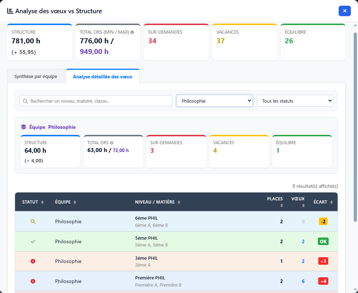Sort by the Places column arrows
Image resolution: width=358 pixels, height=293 pixels.
click(x=281, y=206)
